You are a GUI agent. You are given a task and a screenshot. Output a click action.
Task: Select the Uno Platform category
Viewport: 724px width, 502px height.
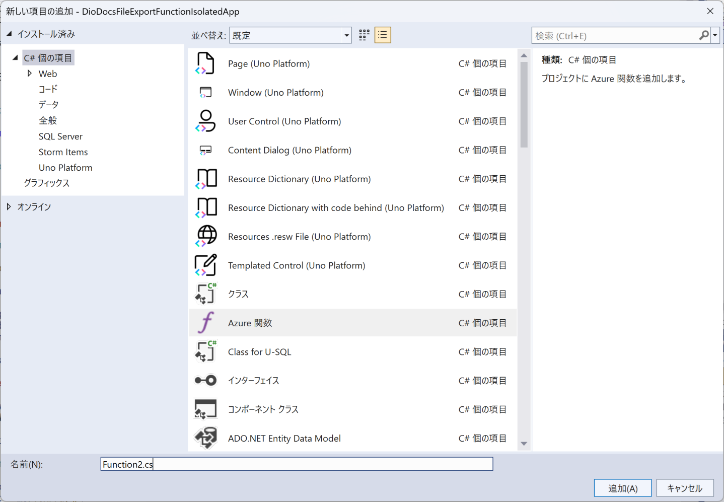point(65,167)
